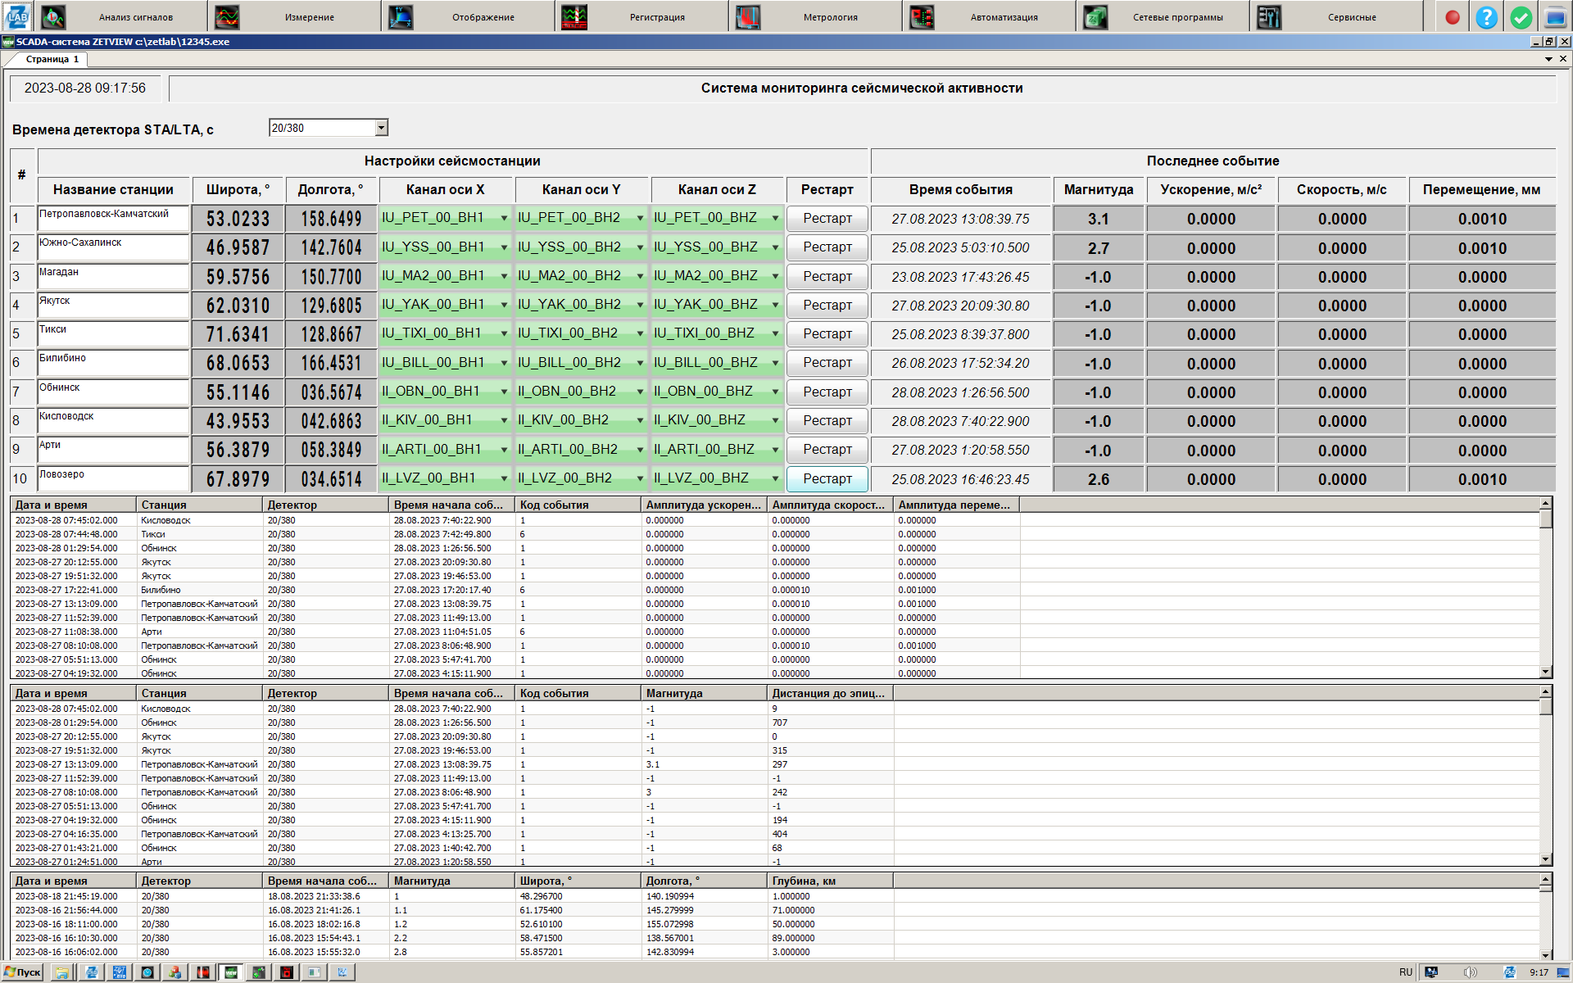Viewport: 1573px width, 983px height.
Task: Click Рестарт for Магадан station
Action: (x=827, y=276)
